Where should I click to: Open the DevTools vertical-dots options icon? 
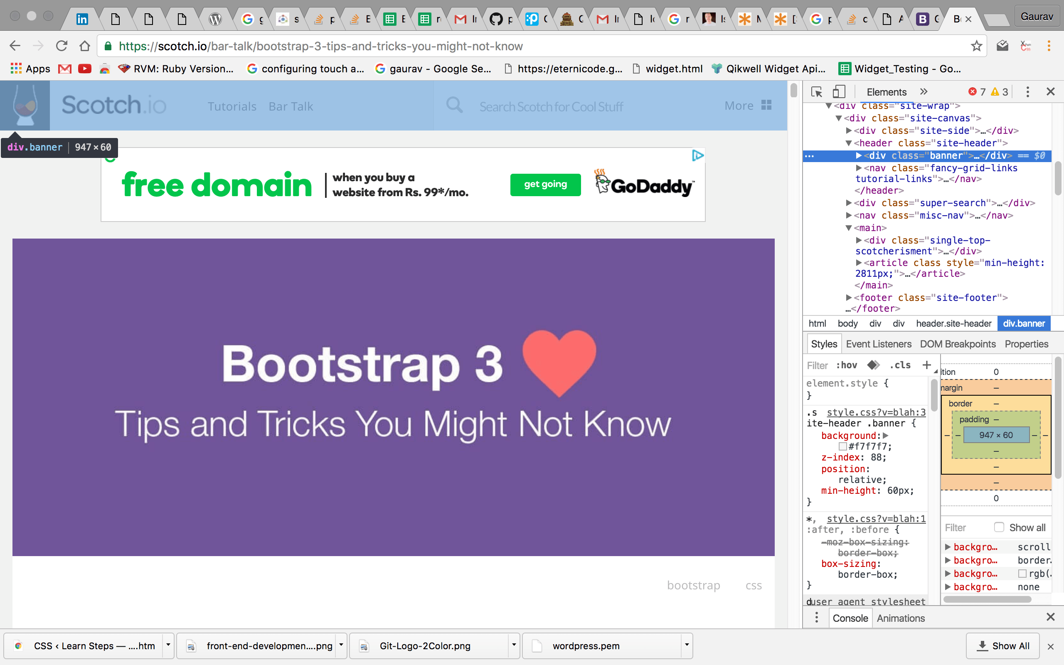[x=1027, y=91]
